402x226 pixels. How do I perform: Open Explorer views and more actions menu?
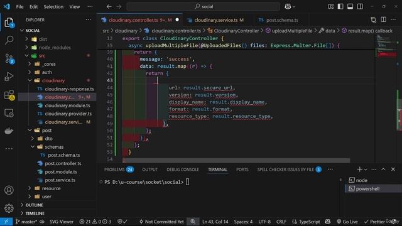[89, 19]
